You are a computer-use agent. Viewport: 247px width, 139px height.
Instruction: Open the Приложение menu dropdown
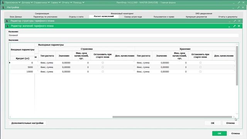click(13, 3)
